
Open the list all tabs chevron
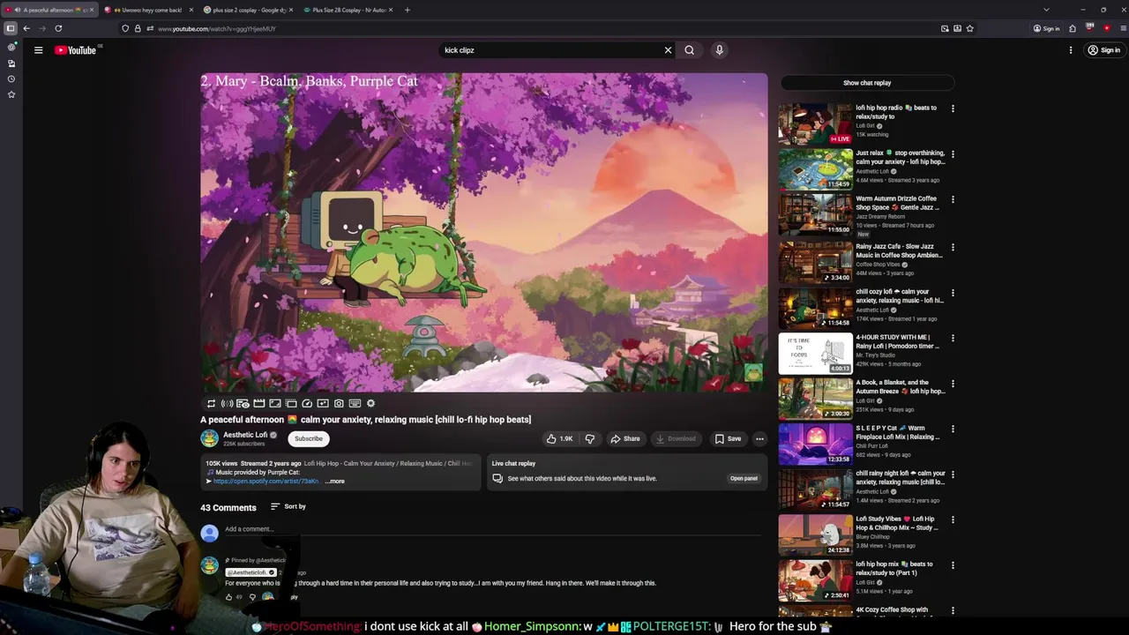[x=1046, y=10]
